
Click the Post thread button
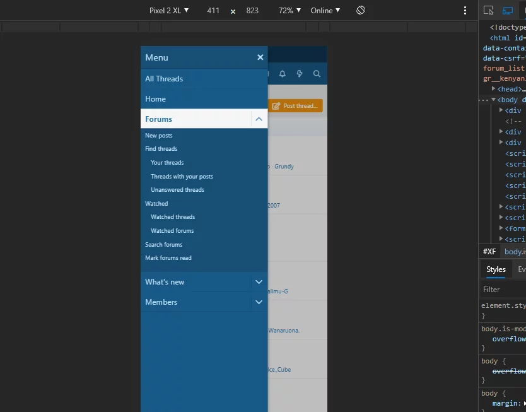point(295,106)
